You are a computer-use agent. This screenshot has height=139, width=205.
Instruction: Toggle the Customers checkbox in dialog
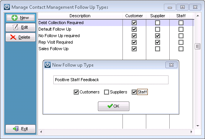click(x=76, y=92)
